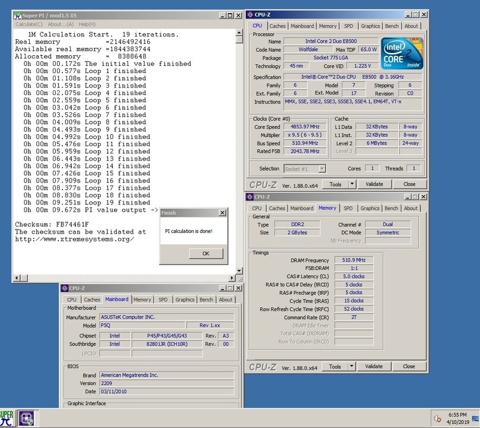
Task: Click Super PI horizontal scrollbar right arrow
Action: coord(232,278)
